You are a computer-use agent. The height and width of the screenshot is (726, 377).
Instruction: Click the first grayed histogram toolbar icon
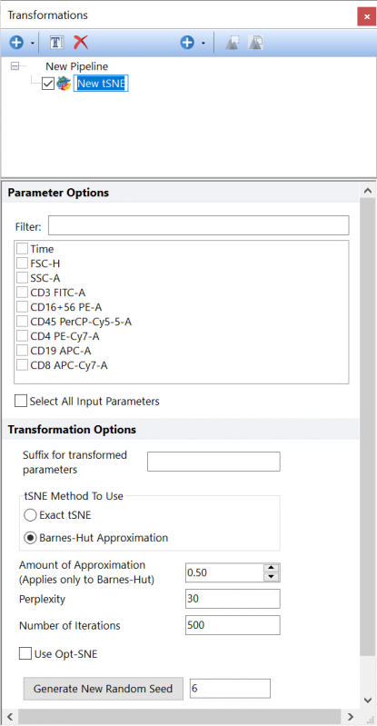pos(233,43)
